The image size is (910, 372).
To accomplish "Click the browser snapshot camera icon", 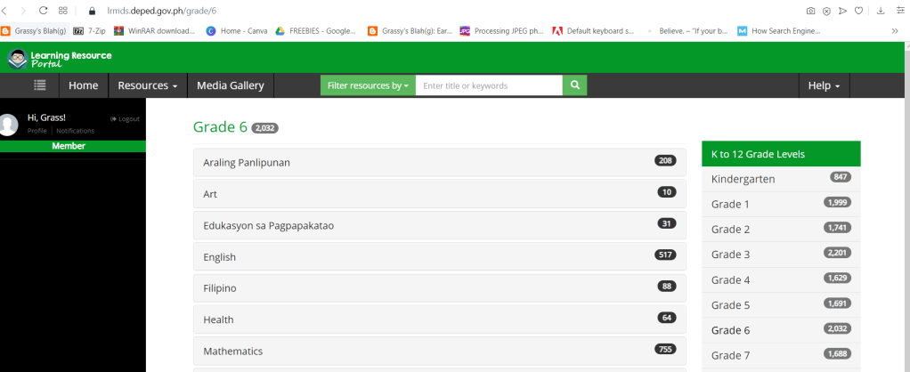I will 810,11.
